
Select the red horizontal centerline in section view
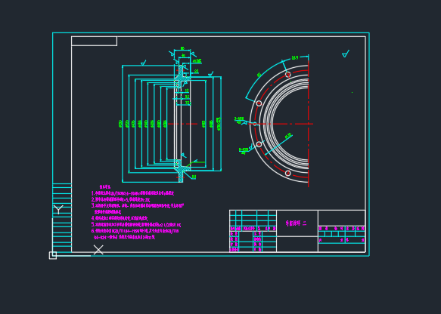pos(183,124)
